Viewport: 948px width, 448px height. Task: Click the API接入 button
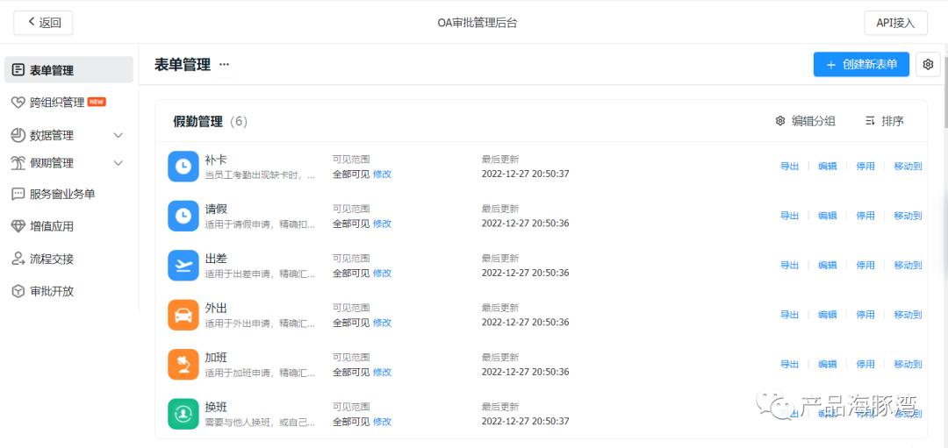pos(896,23)
